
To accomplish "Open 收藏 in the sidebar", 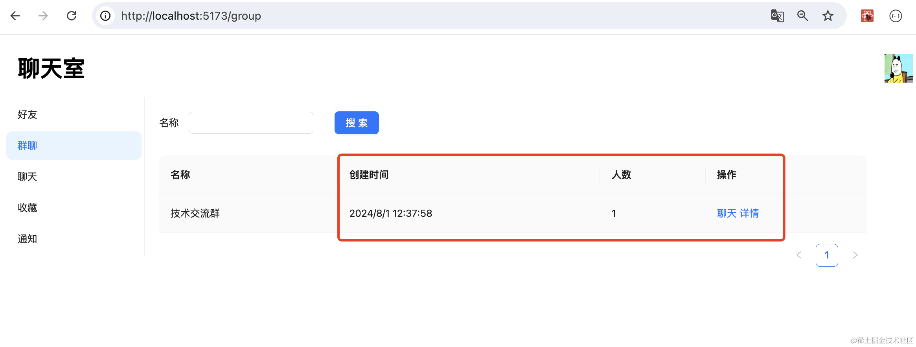I will pyautogui.click(x=28, y=208).
